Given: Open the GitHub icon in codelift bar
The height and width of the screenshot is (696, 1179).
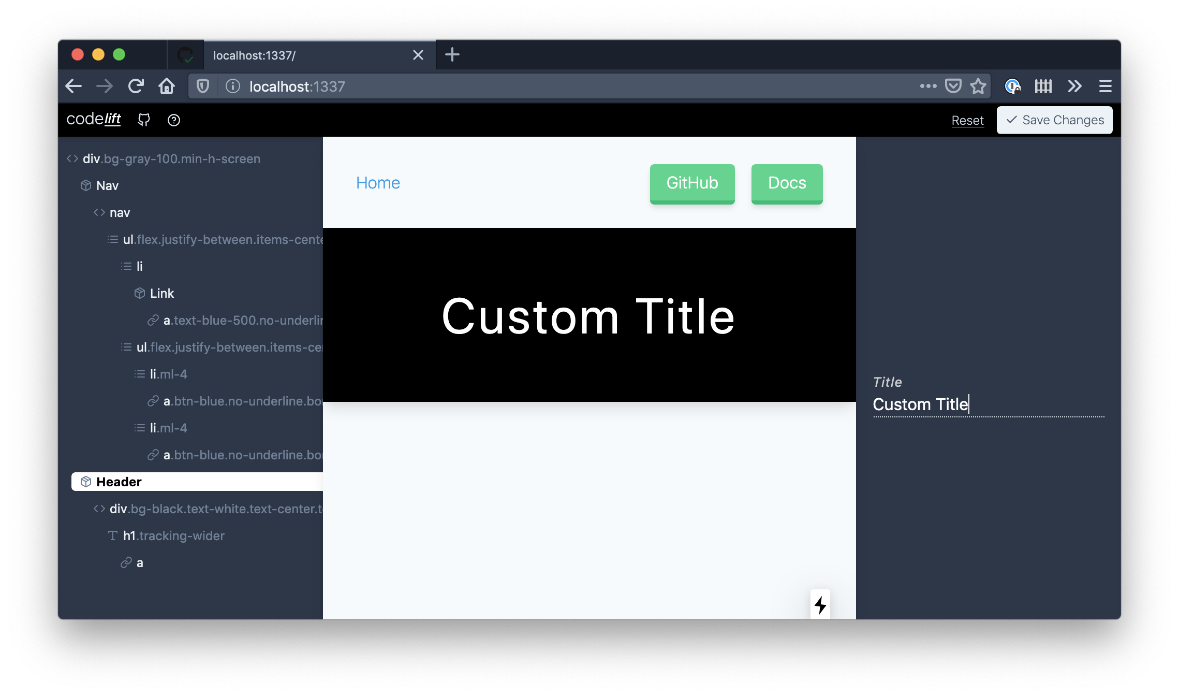Looking at the screenshot, I should [144, 120].
